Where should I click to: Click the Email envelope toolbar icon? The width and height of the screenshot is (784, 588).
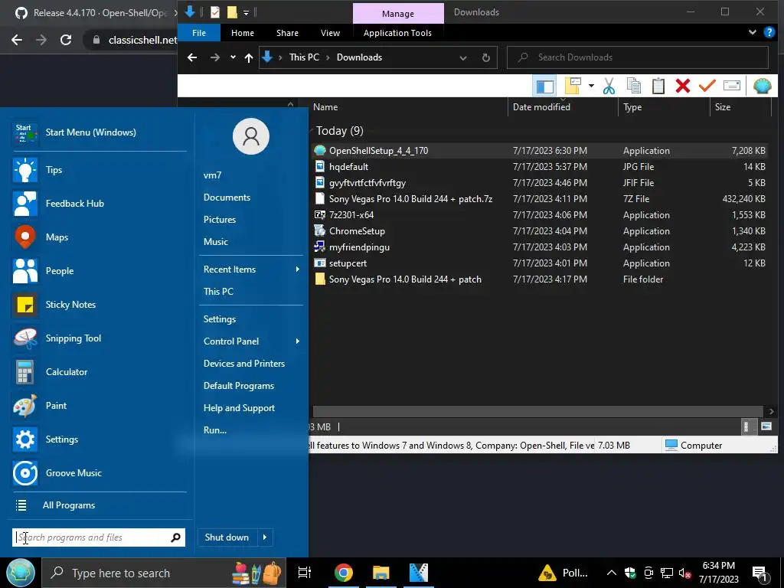pyautogui.click(x=731, y=86)
